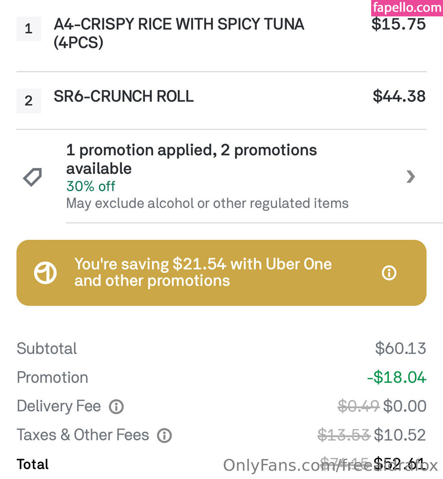This screenshot has width=443, height=479.
Task: Click the Uber One logo icon
Action: coord(45,273)
